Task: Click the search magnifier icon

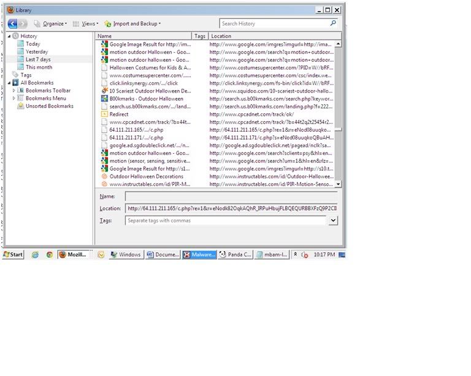Action: click(x=333, y=23)
